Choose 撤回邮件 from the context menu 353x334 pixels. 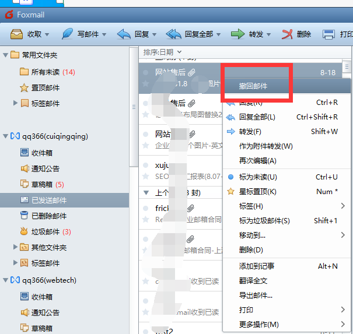(253, 86)
